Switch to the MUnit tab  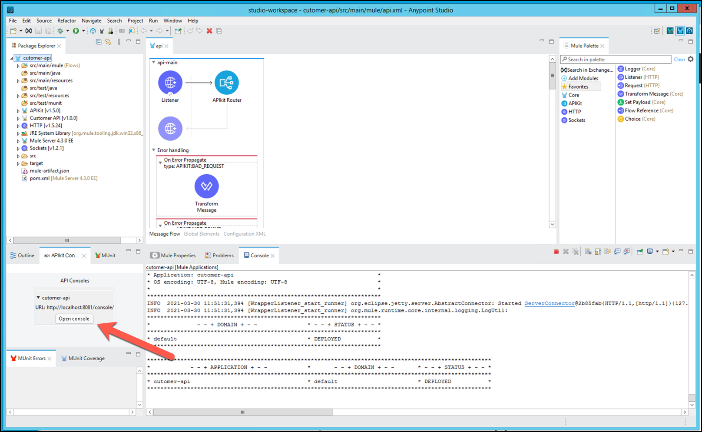[x=106, y=256]
